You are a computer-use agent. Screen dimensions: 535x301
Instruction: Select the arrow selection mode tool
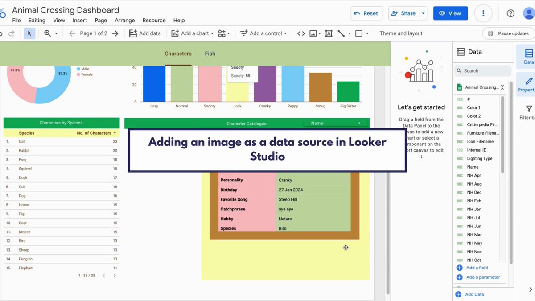click(x=30, y=33)
